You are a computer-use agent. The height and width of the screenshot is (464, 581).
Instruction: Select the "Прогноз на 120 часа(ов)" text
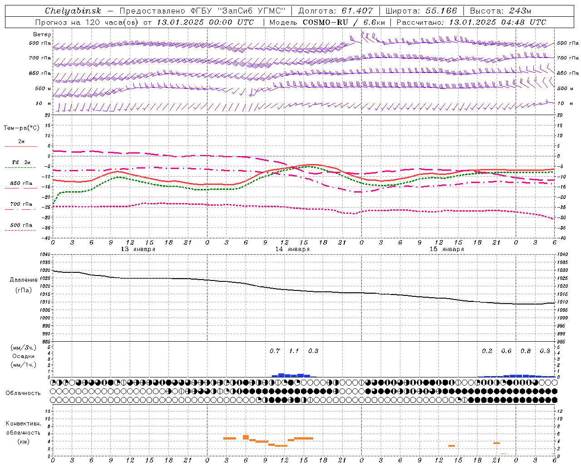pyautogui.click(x=88, y=22)
